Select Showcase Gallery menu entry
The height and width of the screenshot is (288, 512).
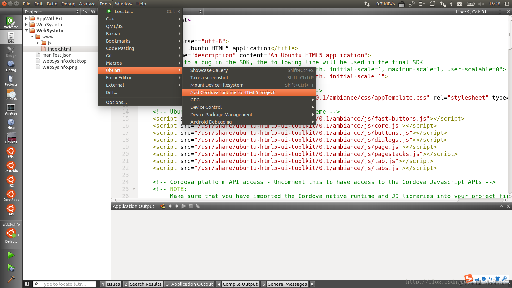[249, 70]
